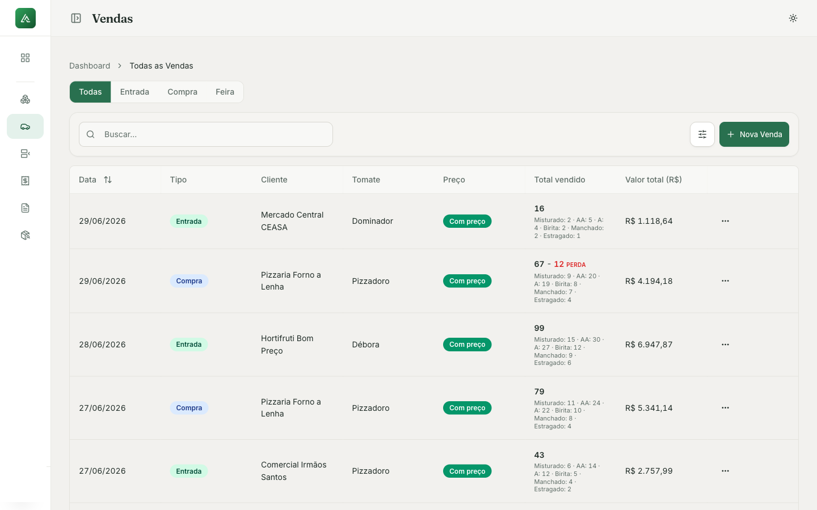The width and height of the screenshot is (817, 510).
Task: Click the Nova Venda button
Action: coord(754,134)
